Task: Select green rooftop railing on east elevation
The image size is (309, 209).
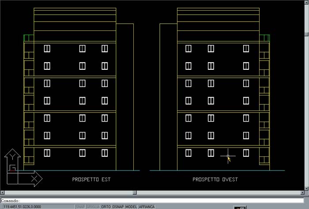Action: point(28,38)
